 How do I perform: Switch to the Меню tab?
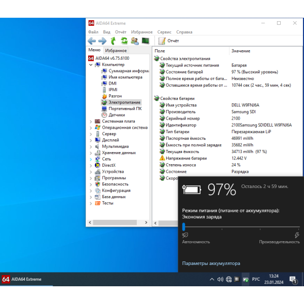(94, 50)
